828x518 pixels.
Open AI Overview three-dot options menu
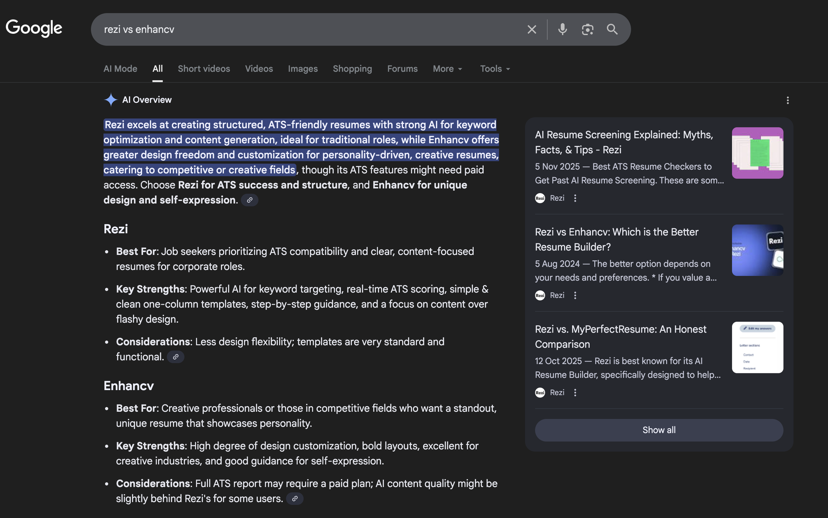point(788,100)
